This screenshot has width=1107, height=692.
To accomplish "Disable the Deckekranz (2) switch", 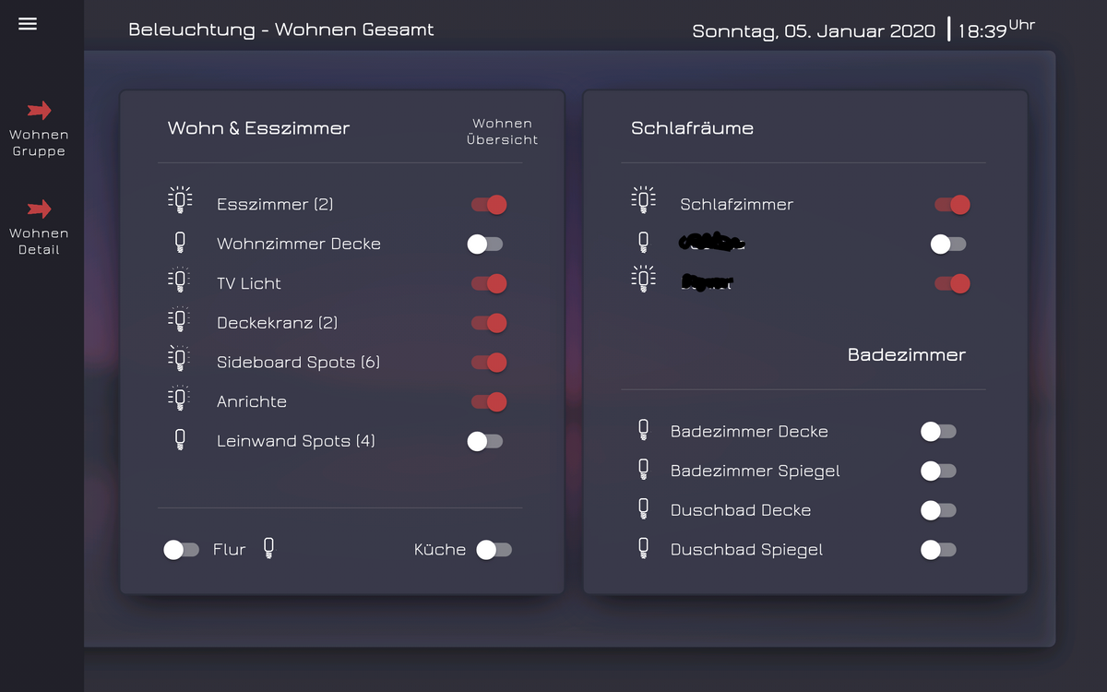I will 489,323.
